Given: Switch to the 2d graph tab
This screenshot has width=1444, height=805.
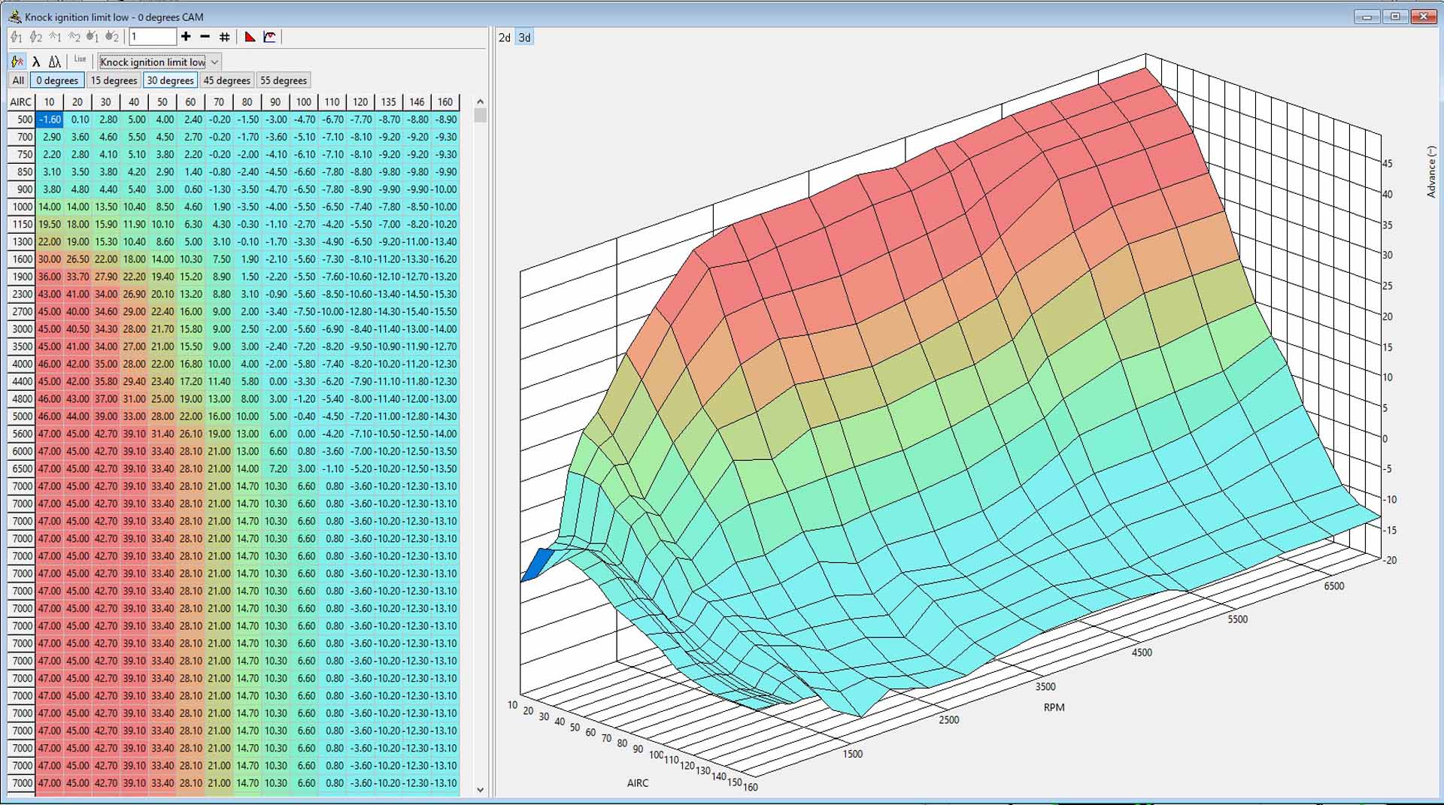Looking at the screenshot, I should pos(505,38).
